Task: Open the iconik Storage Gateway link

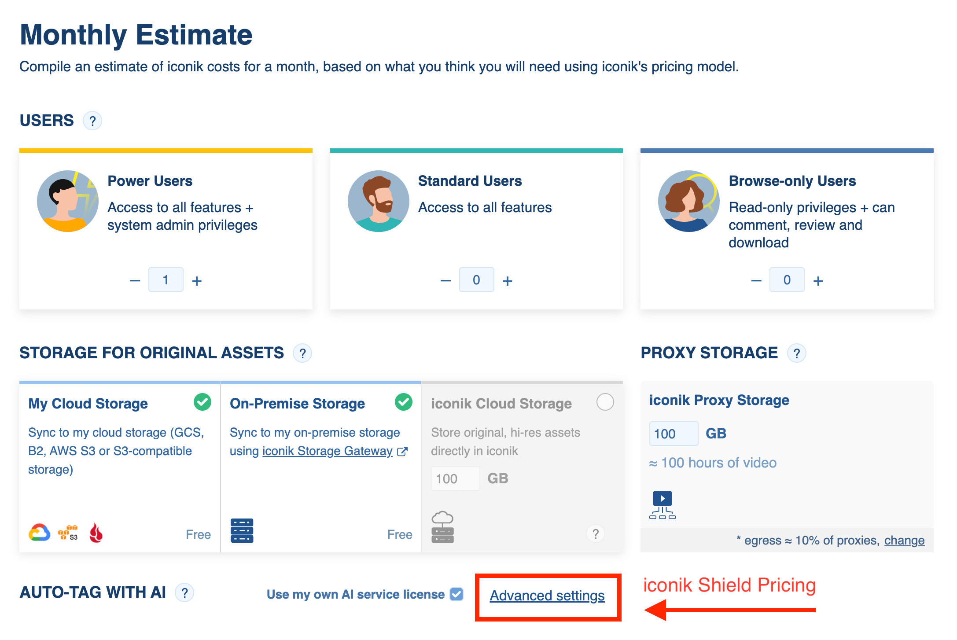Action: (x=327, y=451)
